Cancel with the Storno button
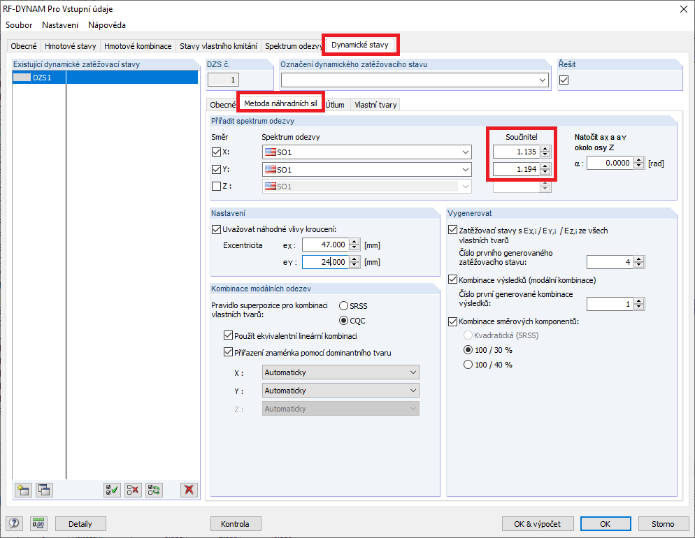This screenshot has width=695, height=538. tap(663, 524)
